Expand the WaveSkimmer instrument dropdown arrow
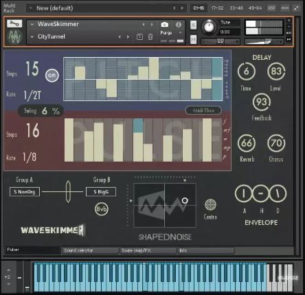The image size is (305, 295). coord(32,24)
